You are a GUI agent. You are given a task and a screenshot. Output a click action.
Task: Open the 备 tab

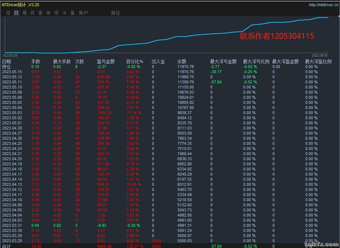point(72,13)
